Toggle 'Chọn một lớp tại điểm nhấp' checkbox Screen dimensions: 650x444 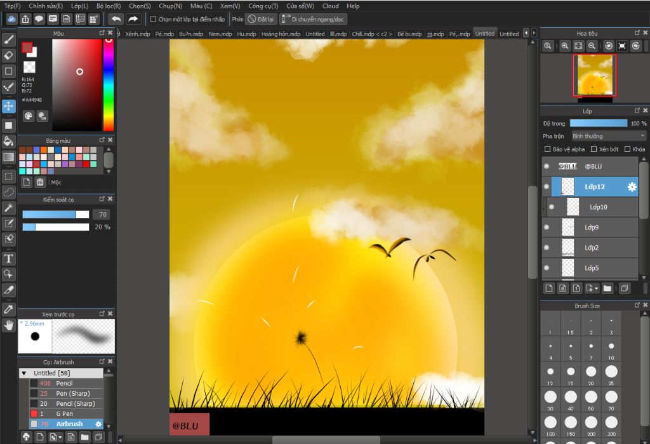tap(153, 19)
